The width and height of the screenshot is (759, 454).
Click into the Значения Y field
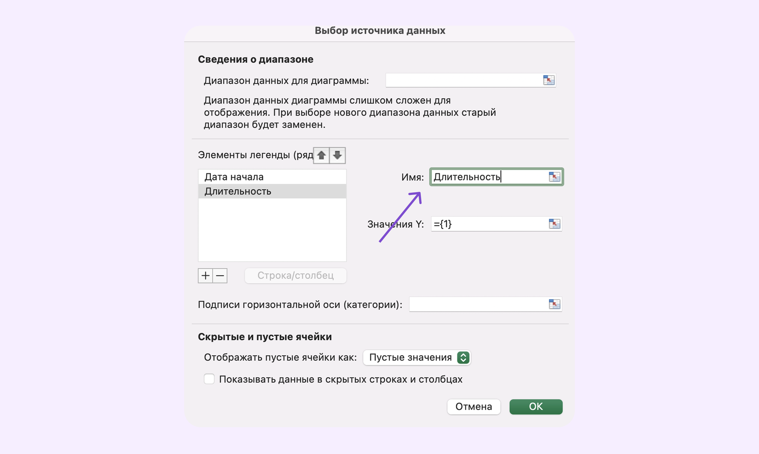[490, 224]
